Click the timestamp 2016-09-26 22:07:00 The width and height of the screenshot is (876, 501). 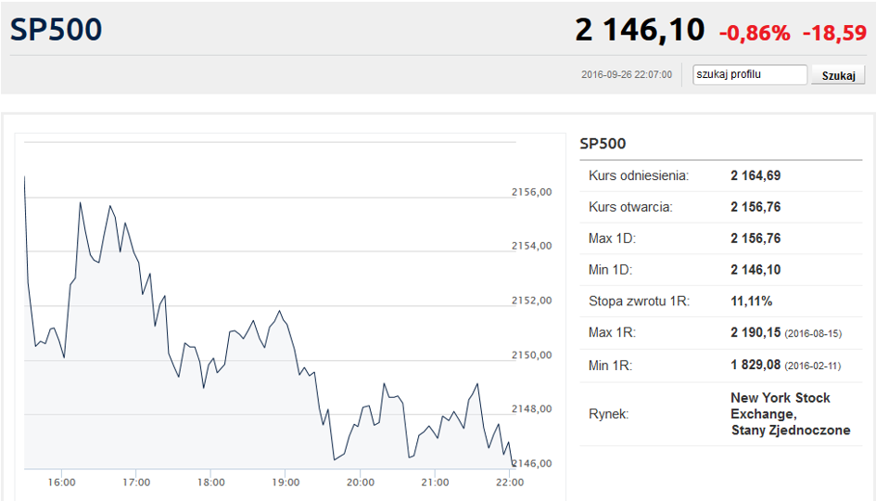[x=627, y=74]
